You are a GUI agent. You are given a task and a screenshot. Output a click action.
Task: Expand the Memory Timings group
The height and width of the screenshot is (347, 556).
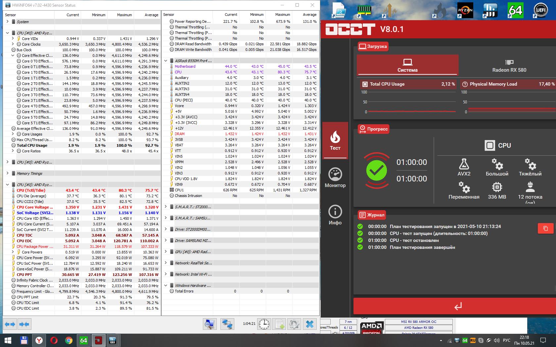[x=7, y=173]
